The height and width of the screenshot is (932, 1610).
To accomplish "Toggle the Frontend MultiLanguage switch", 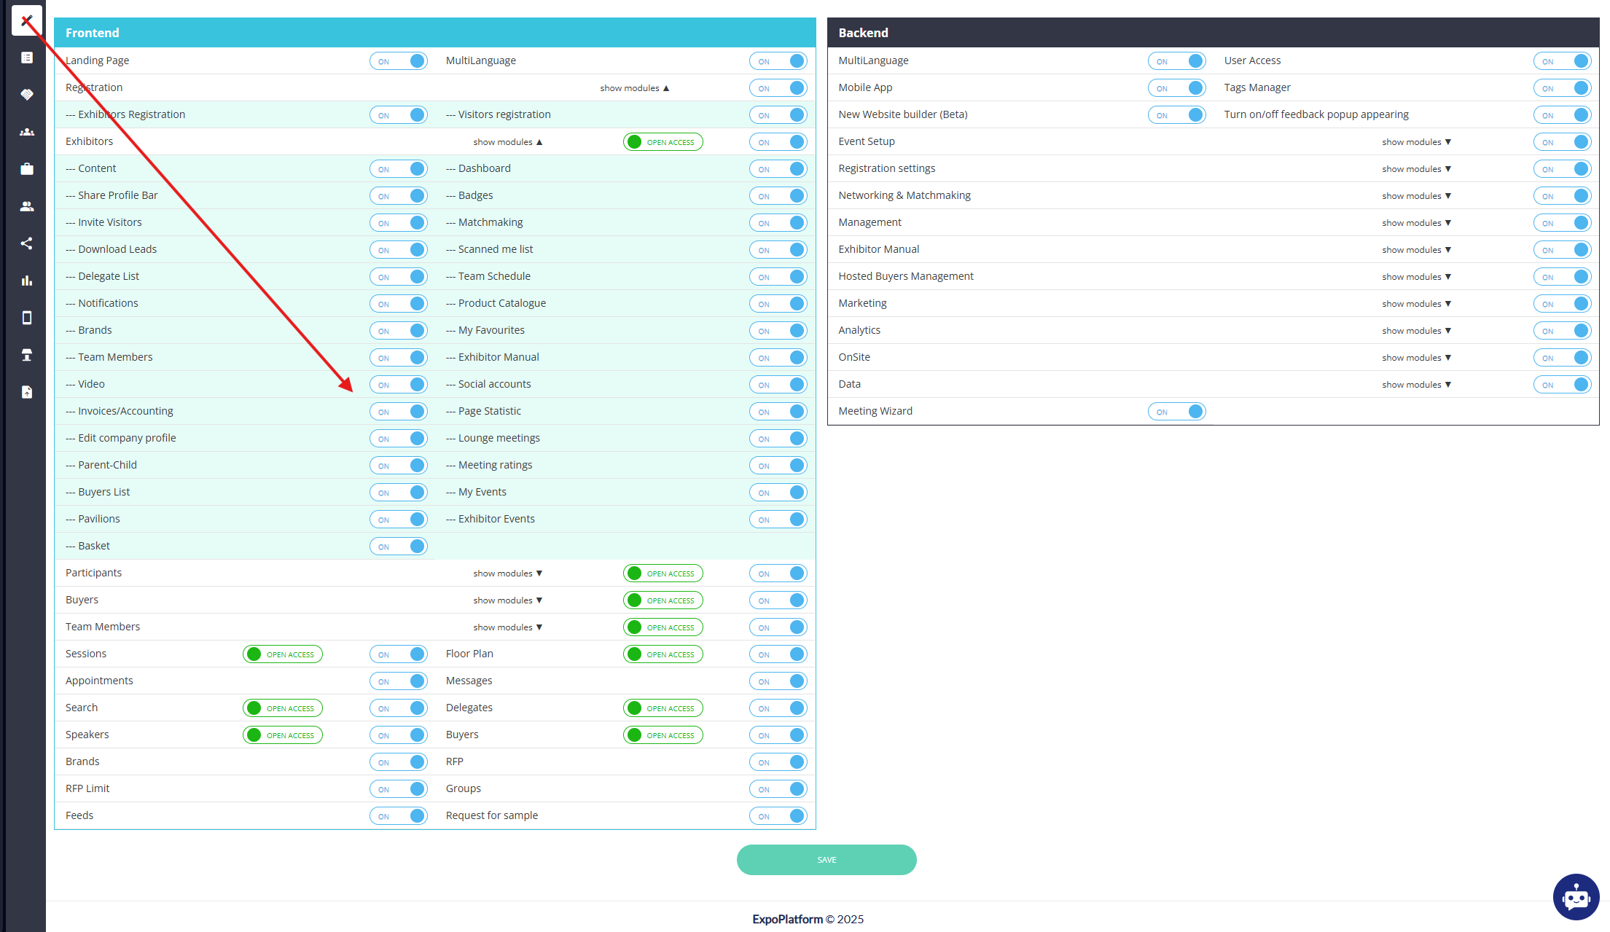I will (x=778, y=61).
